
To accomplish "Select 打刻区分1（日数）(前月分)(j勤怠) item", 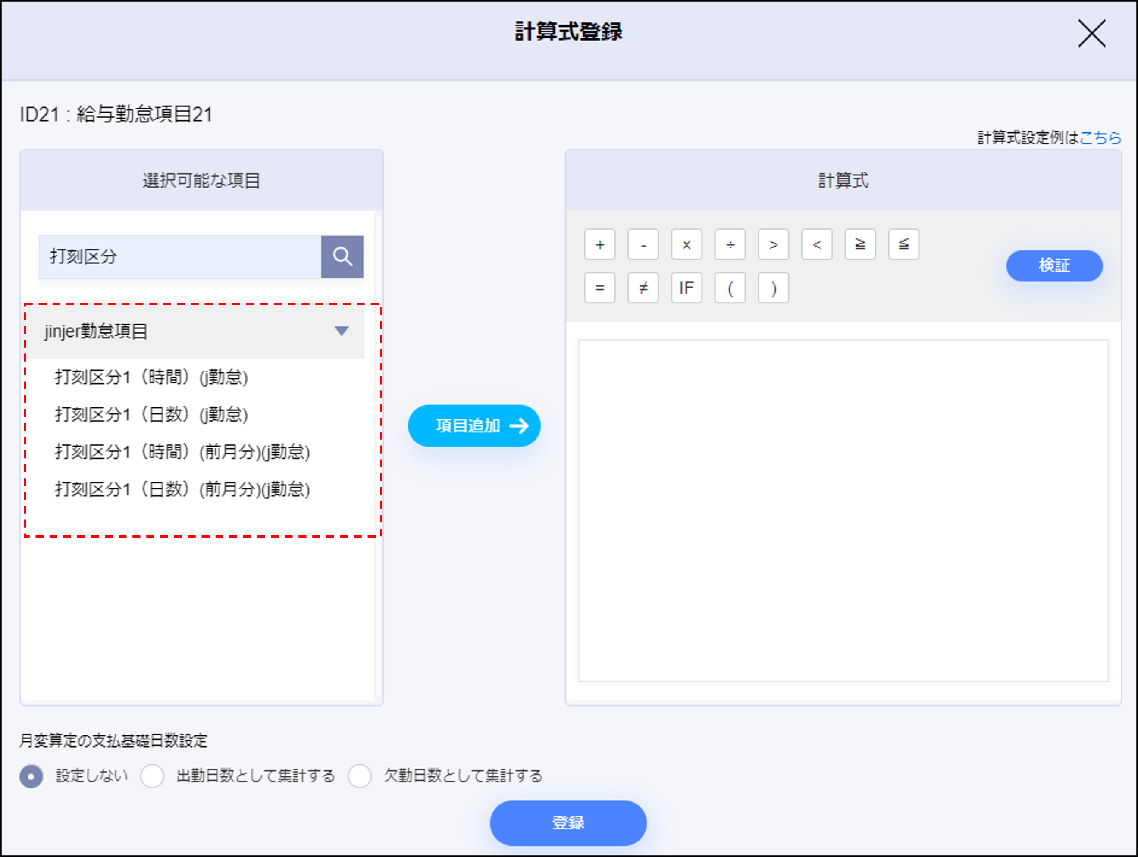I will tap(182, 489).
